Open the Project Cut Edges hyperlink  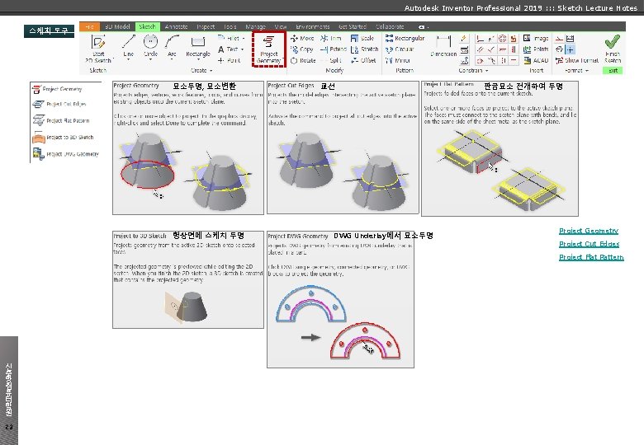point(589,244)
